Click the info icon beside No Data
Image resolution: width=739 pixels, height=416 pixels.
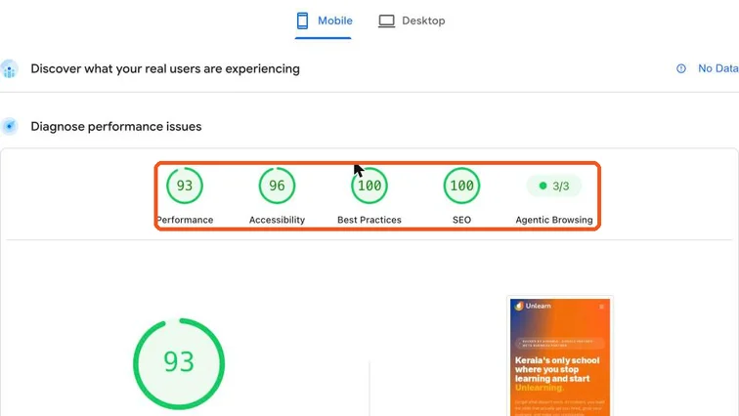pos(681,68)
